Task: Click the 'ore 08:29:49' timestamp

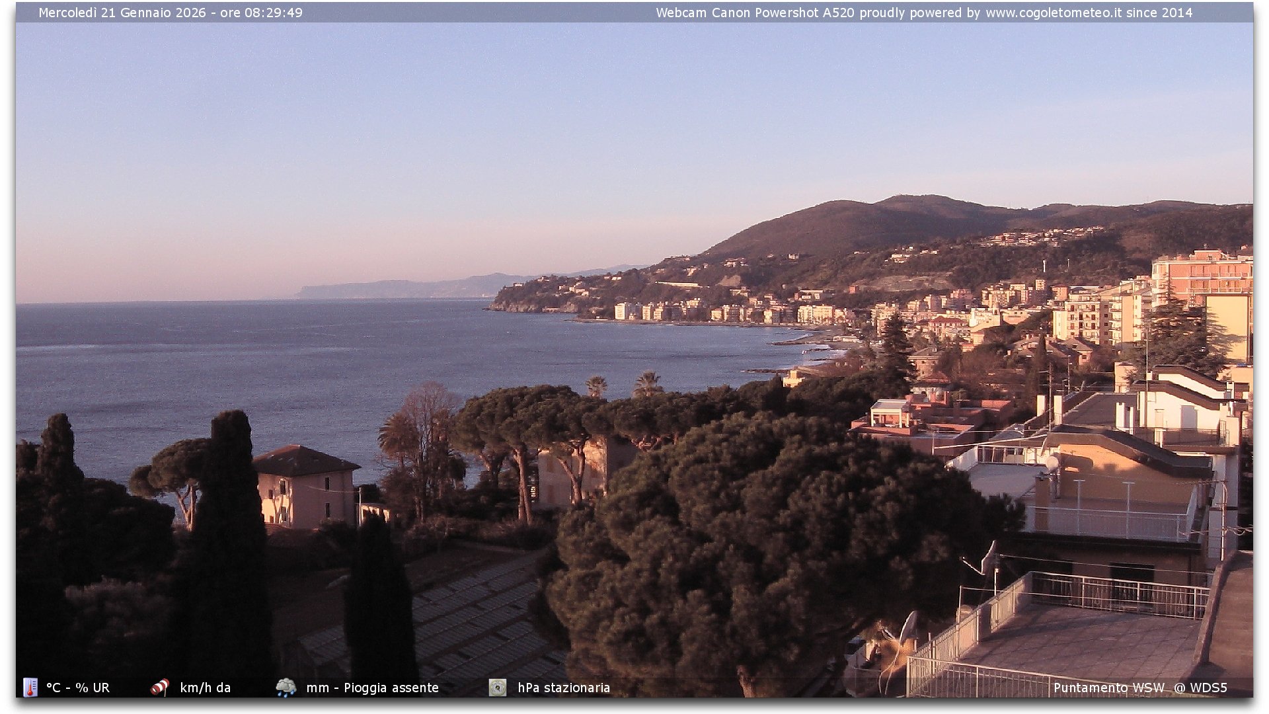Action: click(261, 13)
